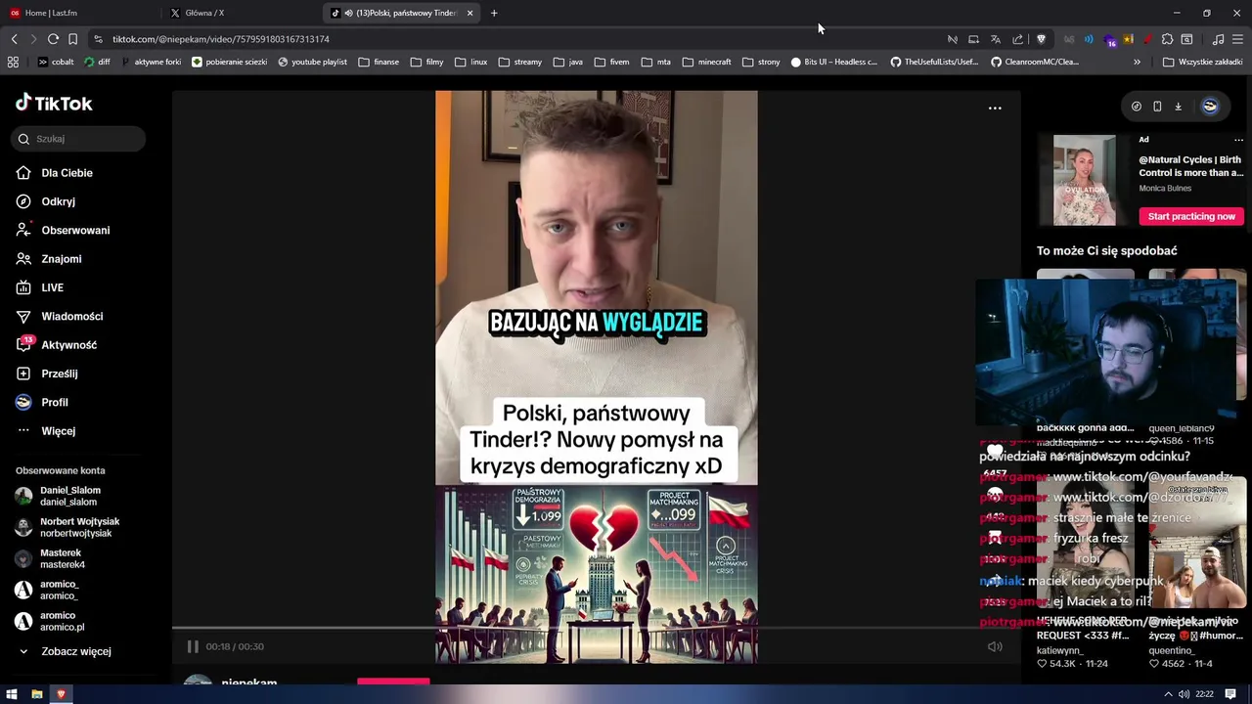
Task: Go back in browser history
Action: 14,39
